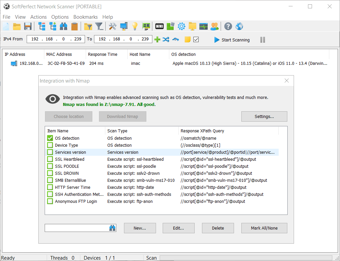The width and height of the screenshot is (340, 261).
Task: Click the activity monitor graph icon
Action: (x=203, y=26)
